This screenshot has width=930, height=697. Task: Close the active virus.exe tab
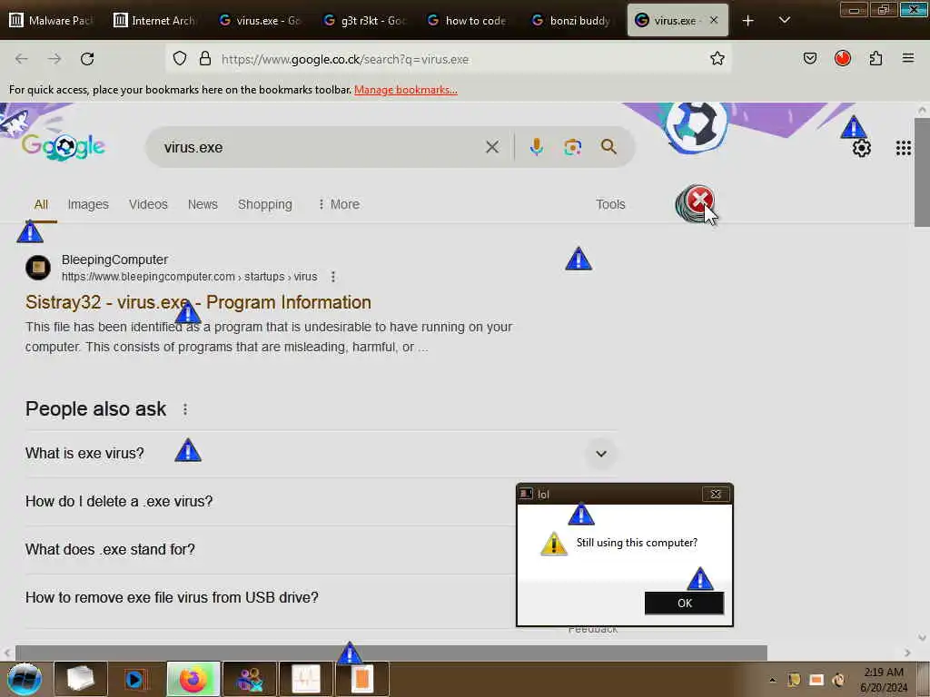click(x=714, y=20)
